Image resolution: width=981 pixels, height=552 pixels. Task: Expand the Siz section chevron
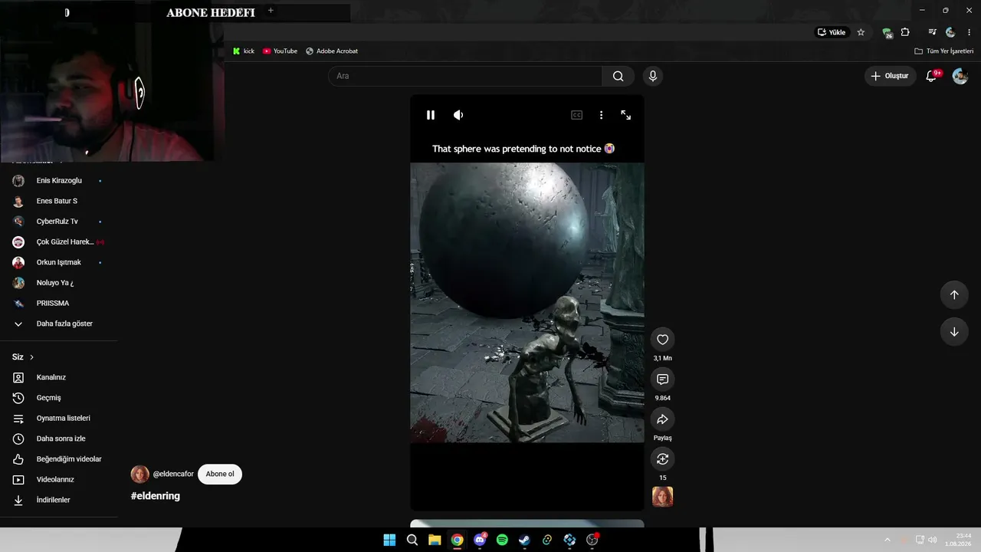click(x=31, y=357)
